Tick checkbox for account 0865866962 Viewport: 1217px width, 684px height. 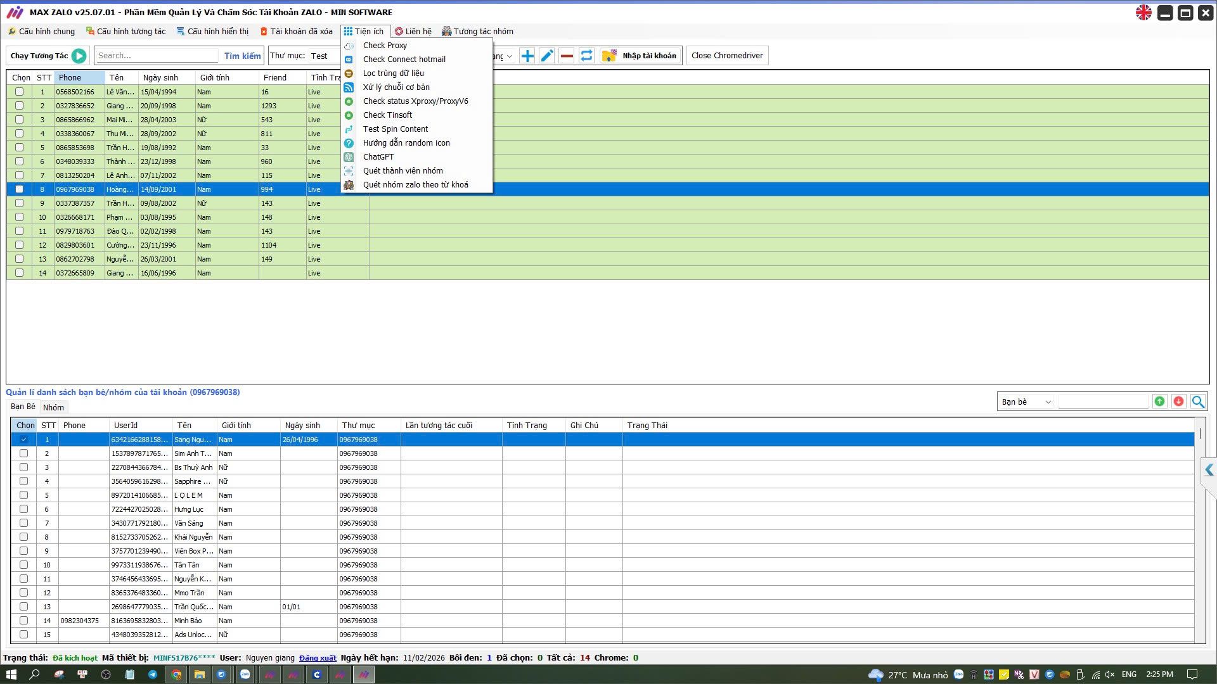click(x=19, y=120)
